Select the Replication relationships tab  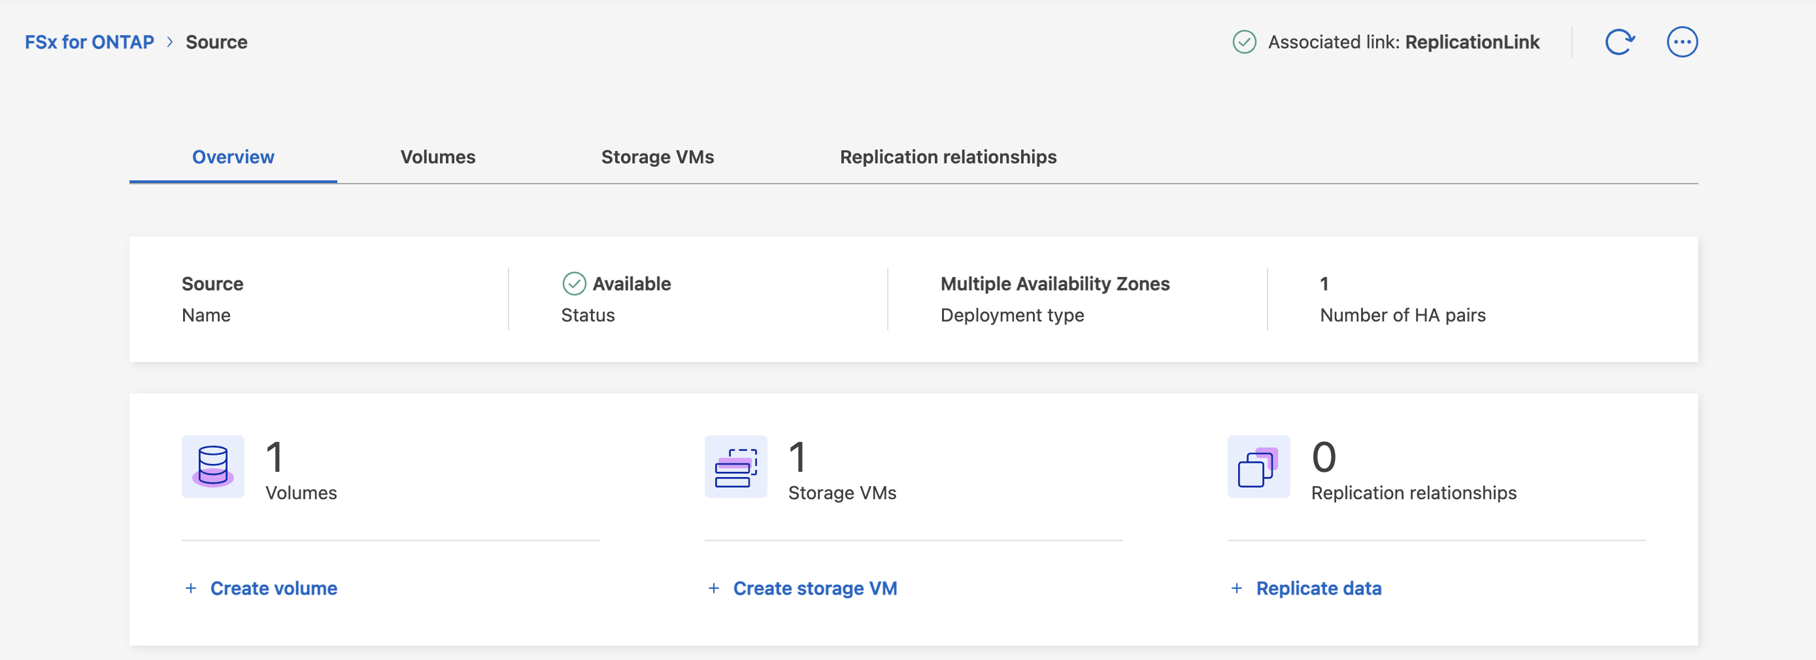pos(948,157)
